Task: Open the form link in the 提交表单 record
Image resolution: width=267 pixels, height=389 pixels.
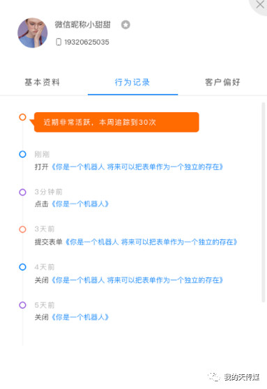Action: 151,242
